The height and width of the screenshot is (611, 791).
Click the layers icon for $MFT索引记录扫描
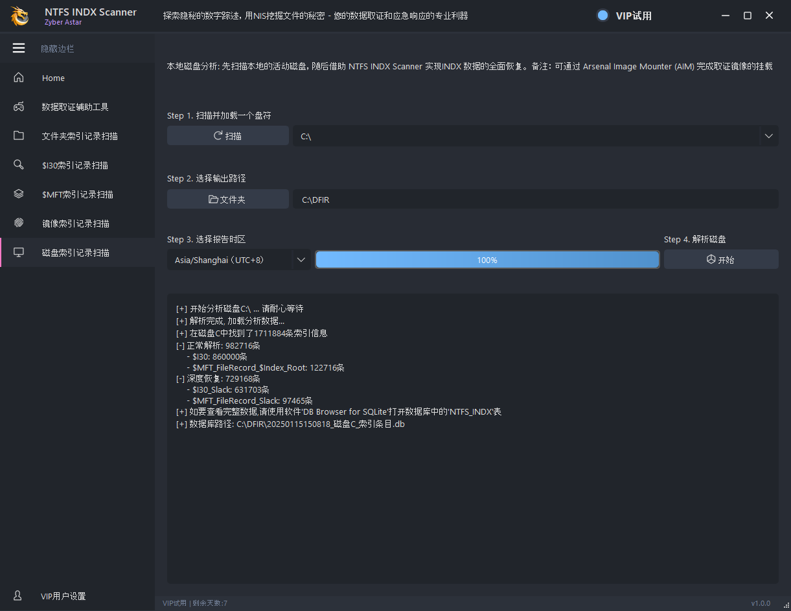click(x=19, y=194)
